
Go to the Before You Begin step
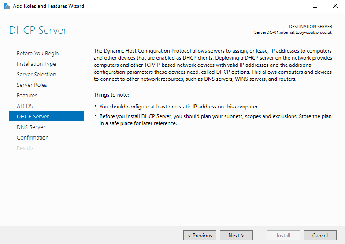point(37,54)
